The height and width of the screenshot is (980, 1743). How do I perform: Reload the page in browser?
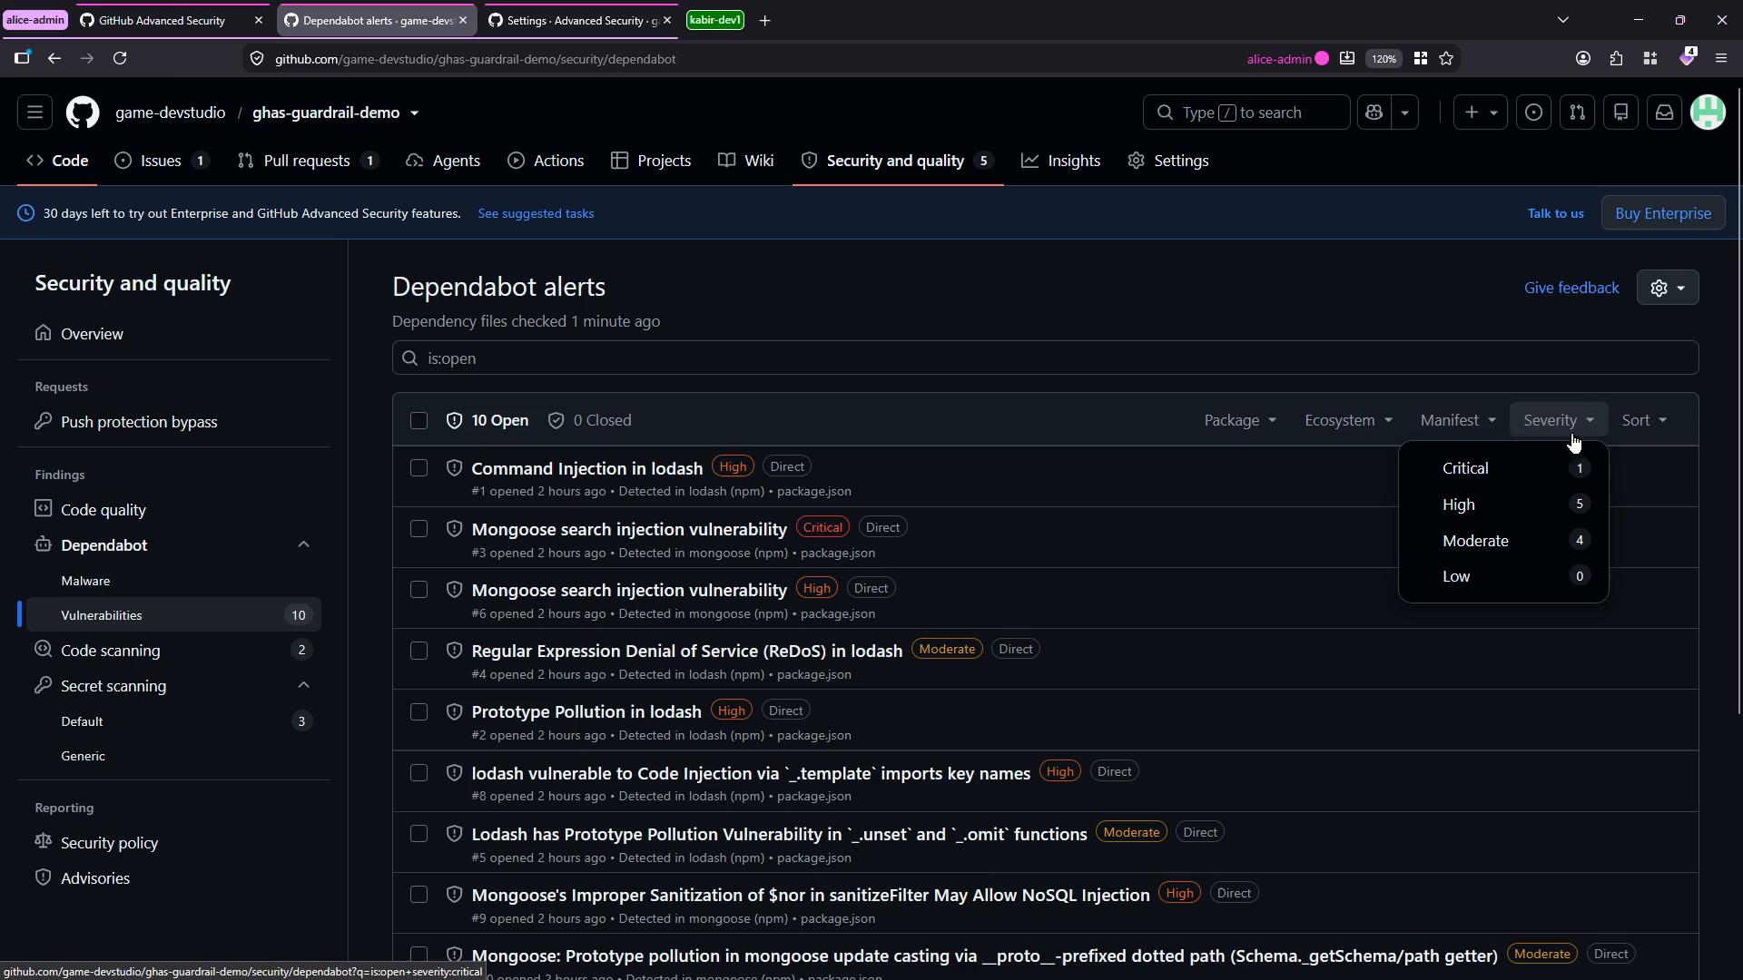pos(120,58)
